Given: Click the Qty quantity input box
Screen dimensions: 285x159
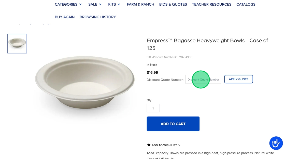Looking at the screenshot, I should [x=153, y=108].
